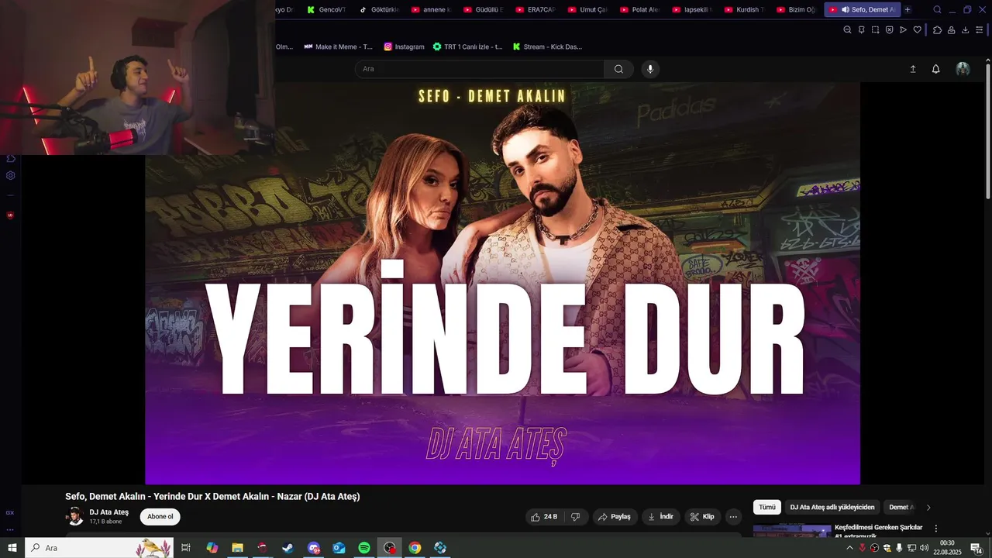Open File Explorer from the taskbar

[237, 548]
